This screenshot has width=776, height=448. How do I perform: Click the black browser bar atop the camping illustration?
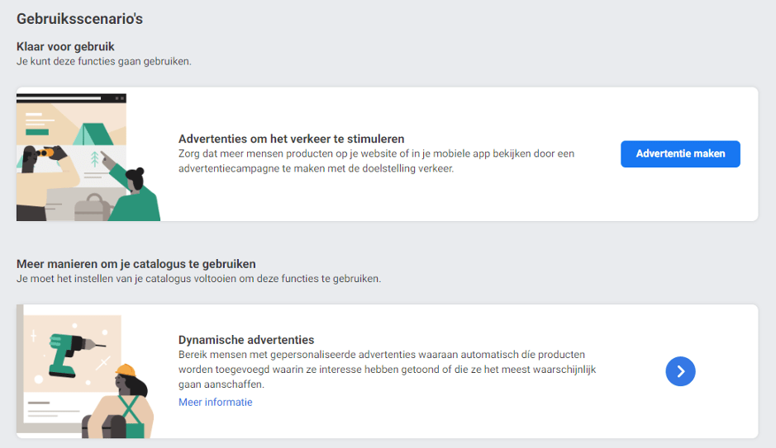tap(71, 98)
